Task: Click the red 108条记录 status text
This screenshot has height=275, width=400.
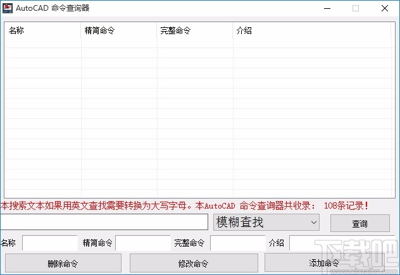Action: 346,205
